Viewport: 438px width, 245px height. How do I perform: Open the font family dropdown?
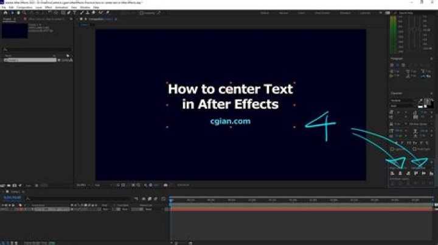coord(401,101)
